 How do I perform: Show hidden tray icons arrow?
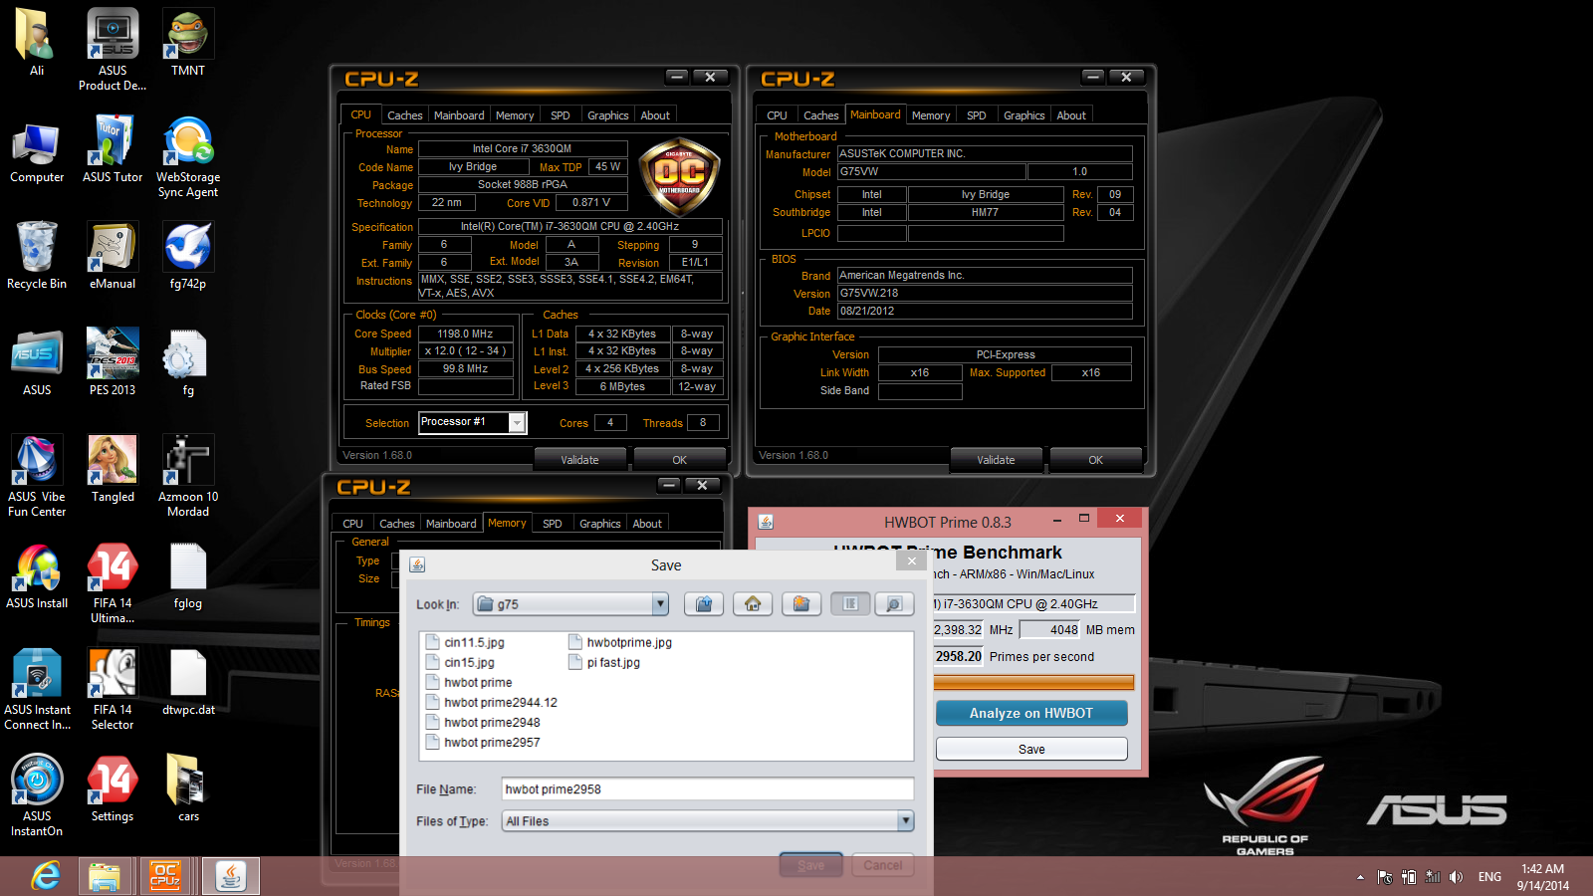pos(1360,877)
